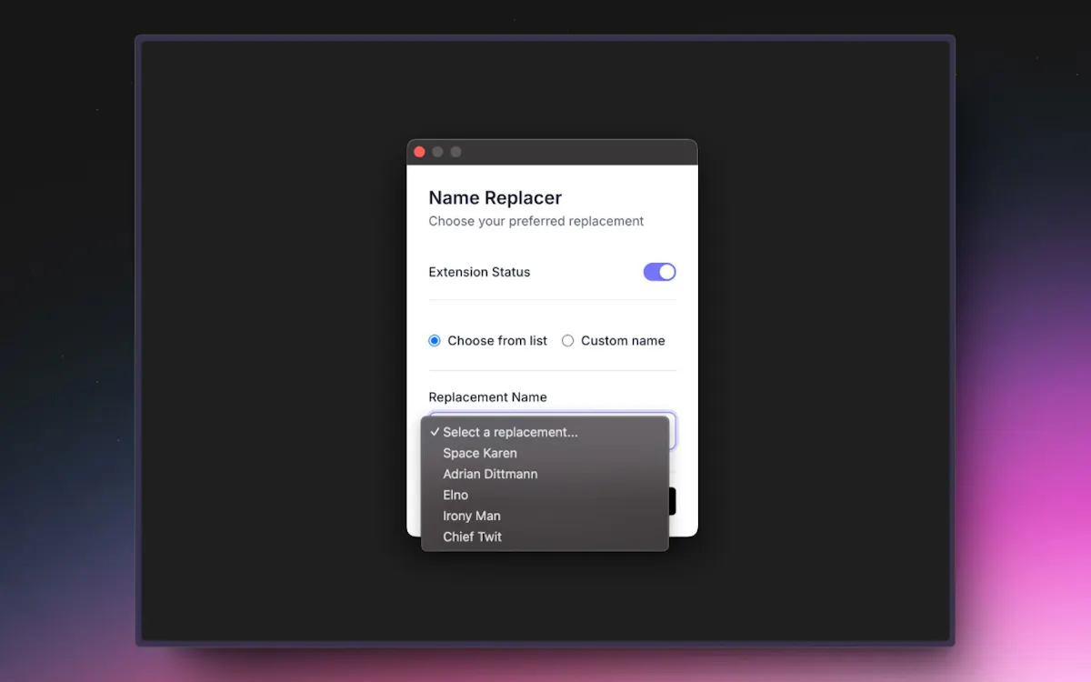Select the Custom name radio button
This screenshot has height=682, width=1091.
pos(567,341)
